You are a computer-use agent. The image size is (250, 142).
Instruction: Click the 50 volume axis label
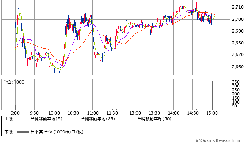pos(235,106)
